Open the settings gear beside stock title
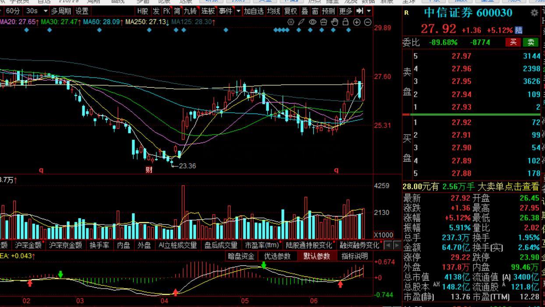This screenshot has height=307, width=545. [x=534, y=13]
